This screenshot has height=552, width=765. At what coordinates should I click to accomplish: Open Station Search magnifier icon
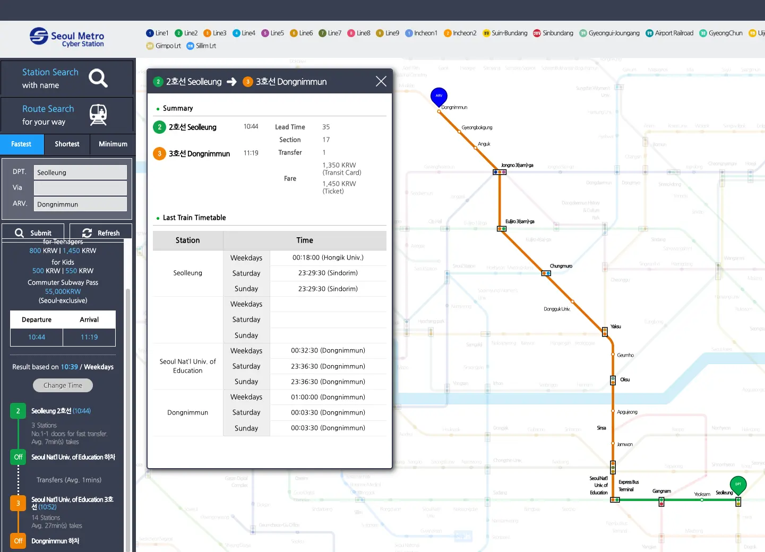click(98, 78)
